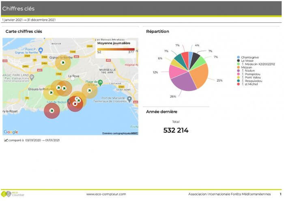Click the Chantegrive legend color dot
This screenshot has width=284, height=201.
click(x=239, y=57)
